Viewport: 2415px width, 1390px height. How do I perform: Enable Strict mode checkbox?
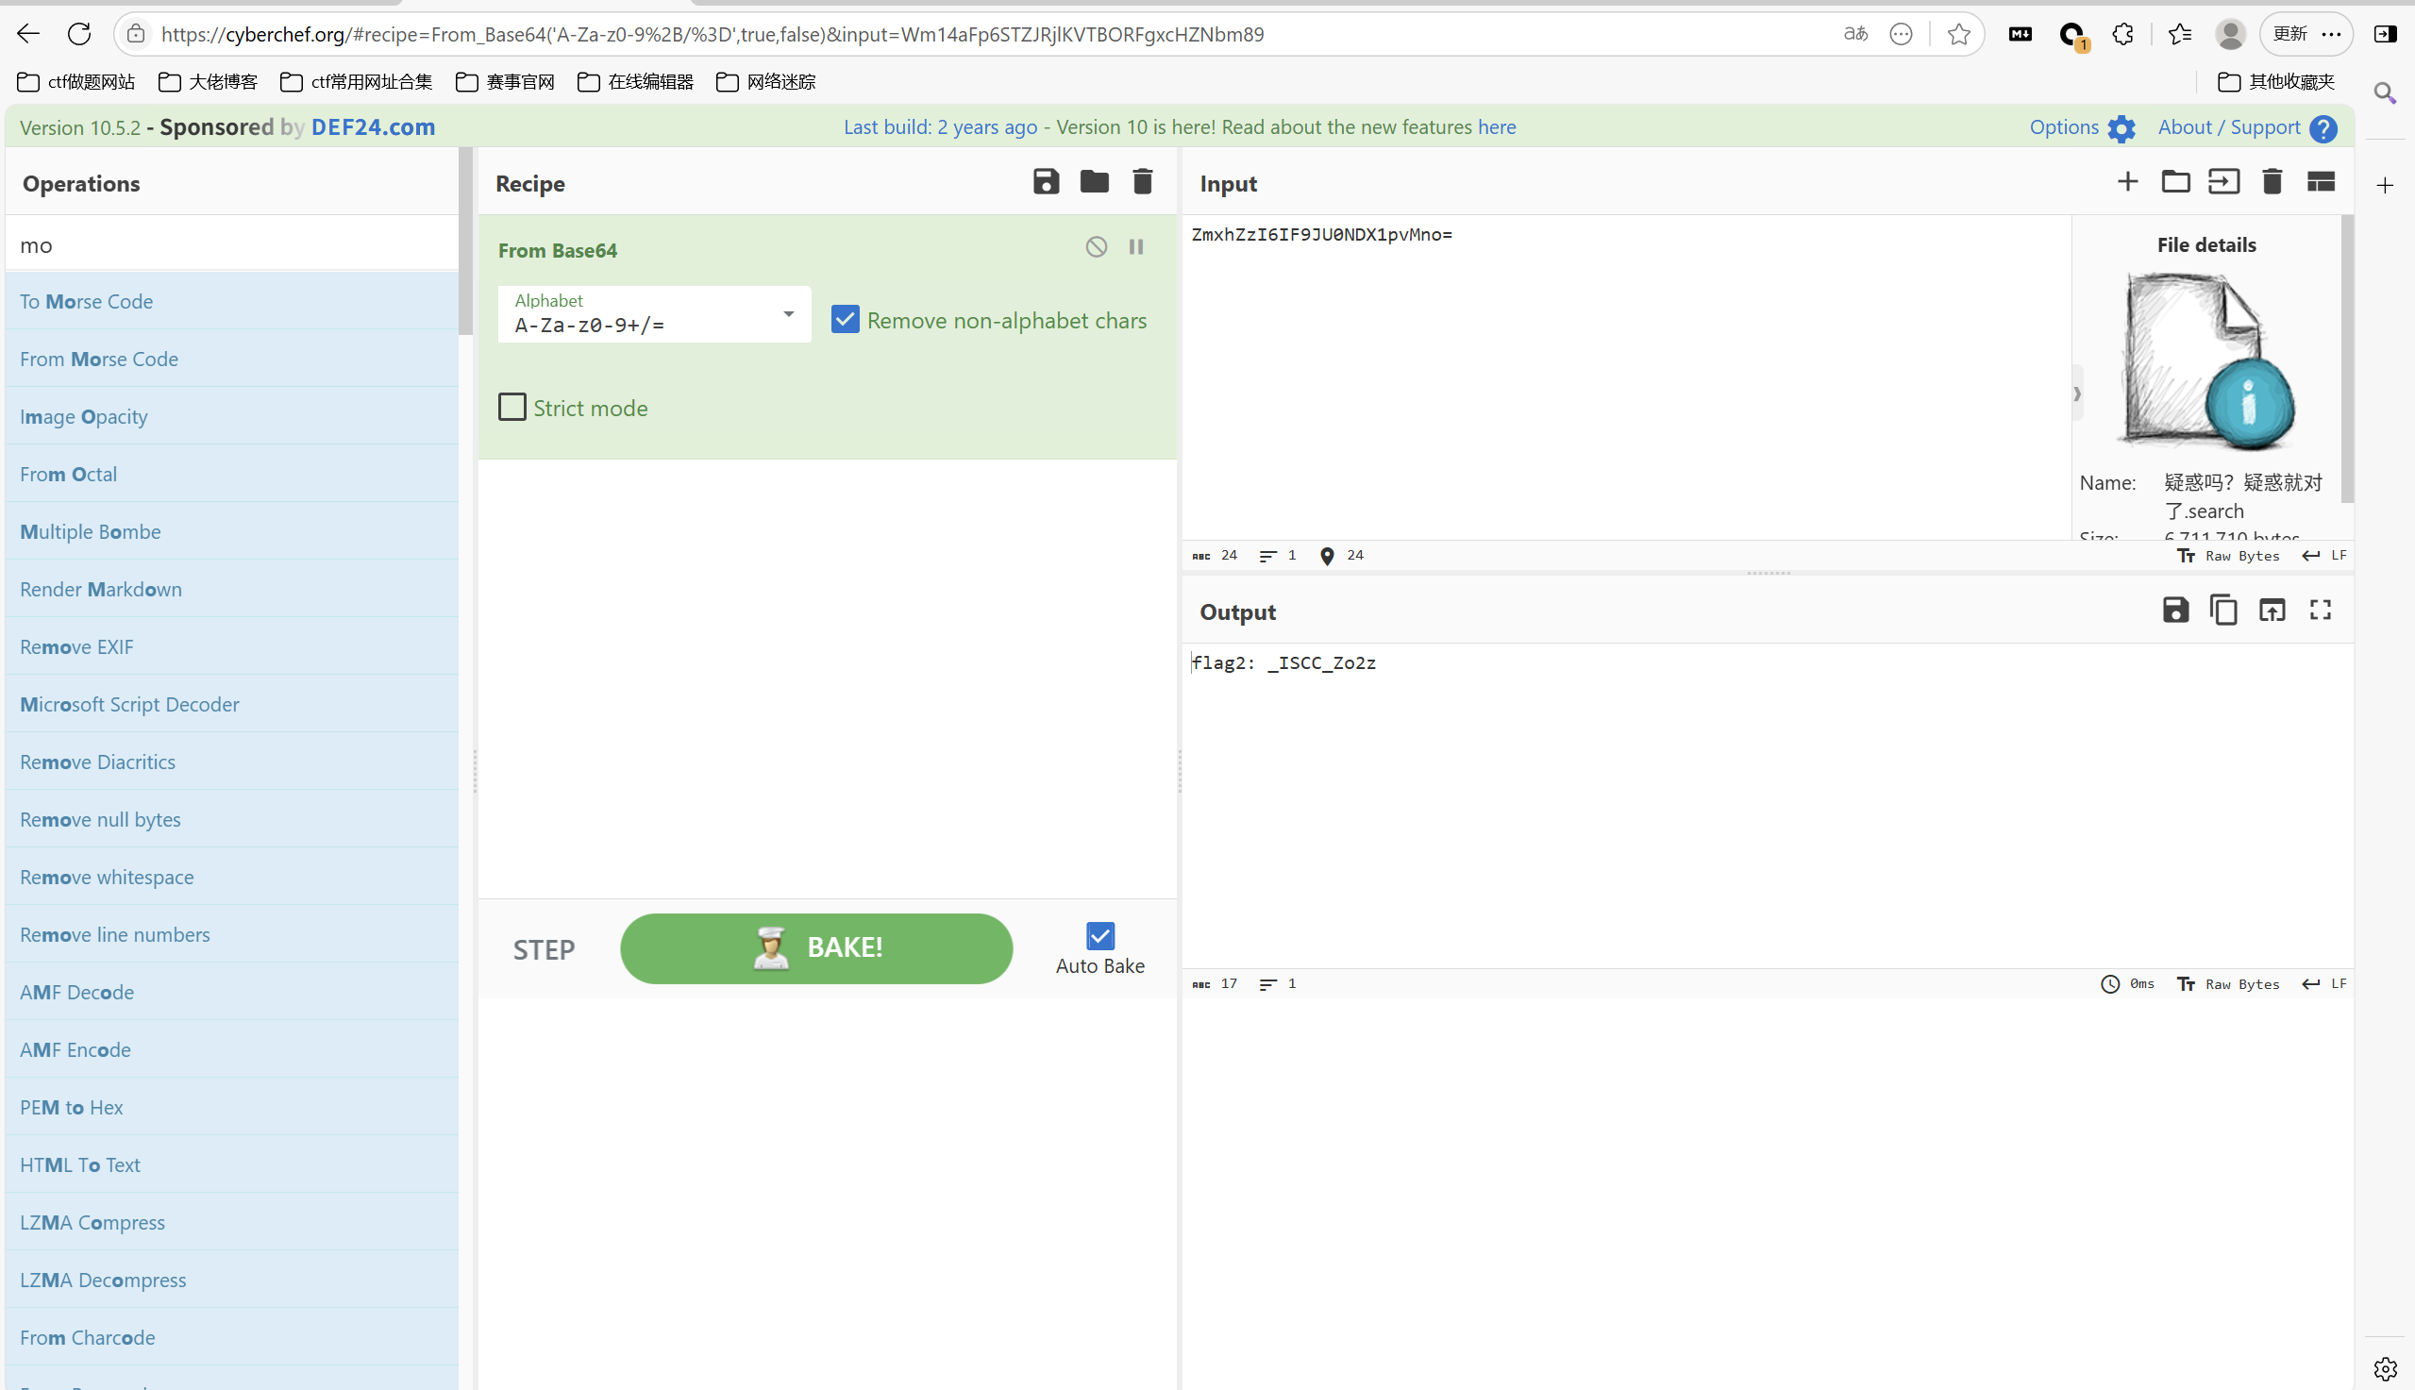[x=512, y=407]
